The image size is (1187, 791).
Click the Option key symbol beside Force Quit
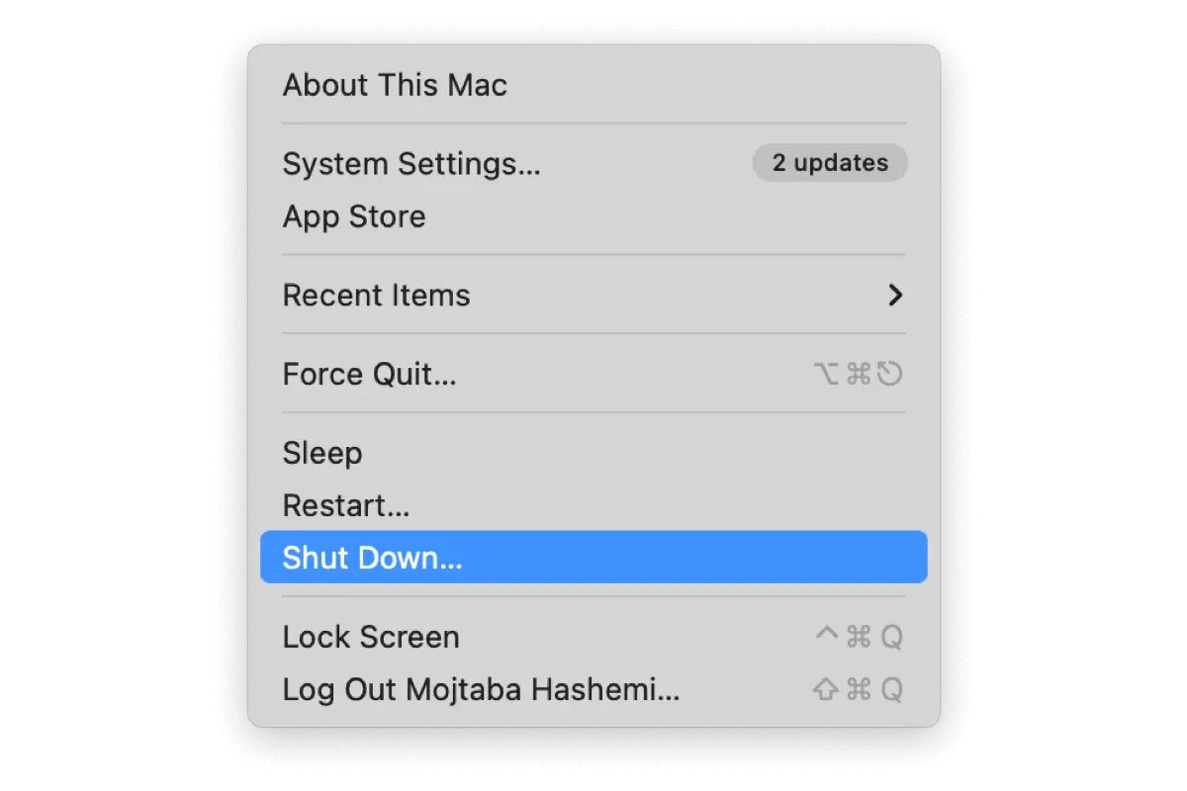pyautogui.click(x=827, y=374)
